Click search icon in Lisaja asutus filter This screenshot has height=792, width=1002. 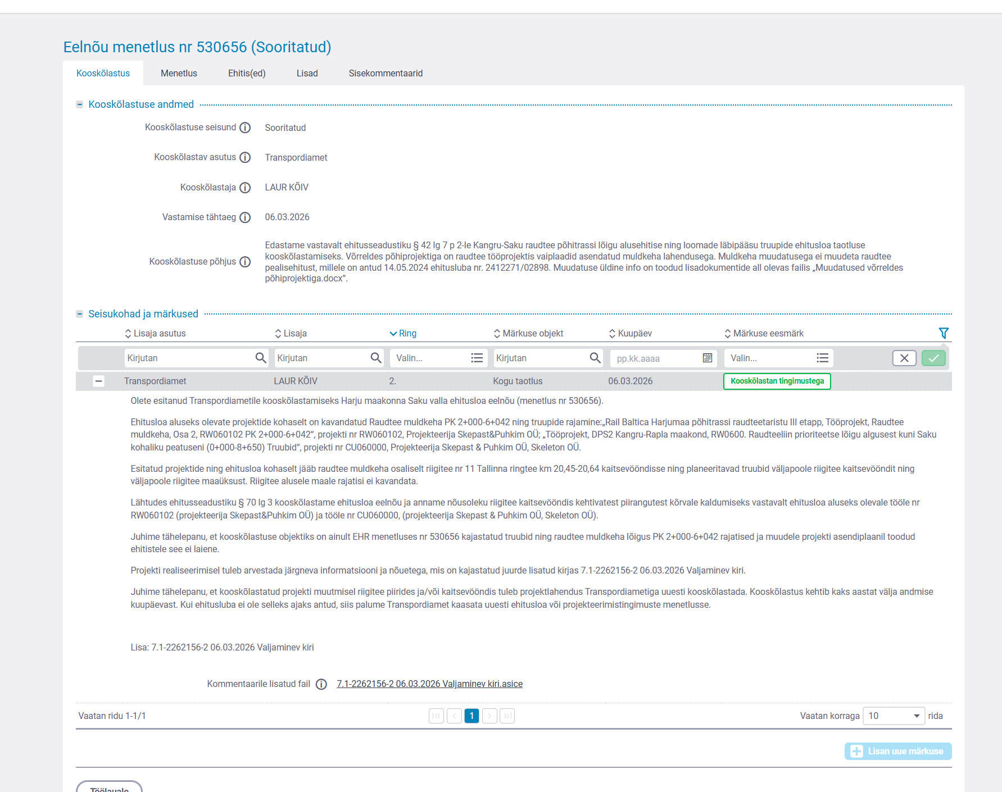261,358
